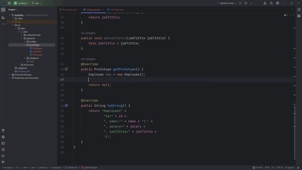
Task: Switch to the JobTittle.java tab
Action: coord(116,9)
